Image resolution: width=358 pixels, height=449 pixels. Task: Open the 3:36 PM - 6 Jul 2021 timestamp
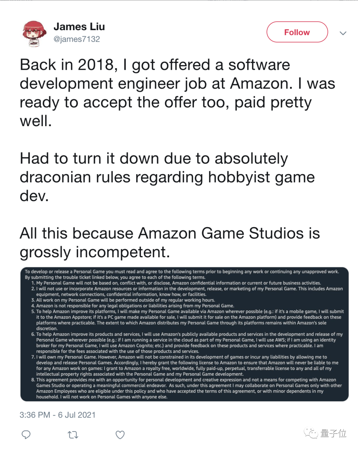point(57,415)
